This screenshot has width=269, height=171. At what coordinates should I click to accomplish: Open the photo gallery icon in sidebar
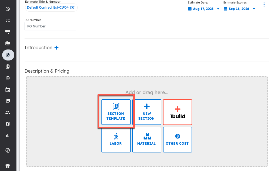click(x=8, y=101)
